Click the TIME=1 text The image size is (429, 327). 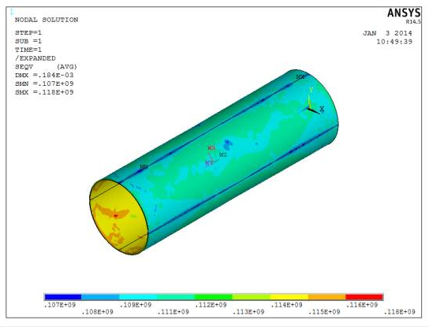(28, 50)
